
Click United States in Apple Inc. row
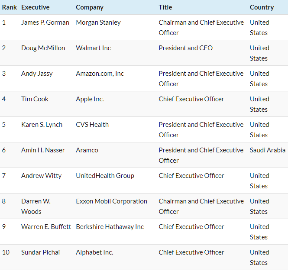259,104
